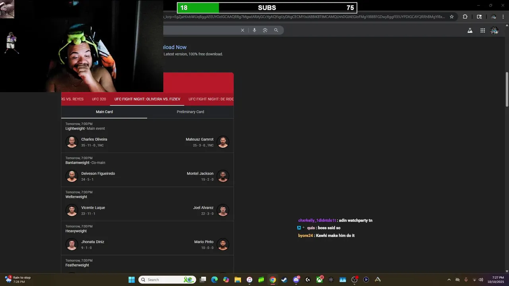Open the Google account avatar
This screenshot has height=286, width=509.
(x=494, y=30)
